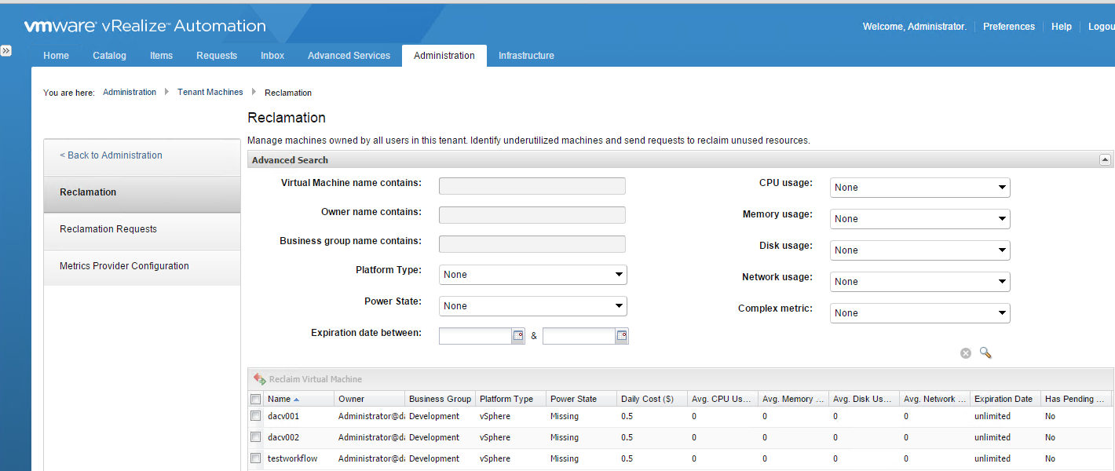Check the testworkflow row checkbox
The image size is (1115, 471).
[255, 458]
